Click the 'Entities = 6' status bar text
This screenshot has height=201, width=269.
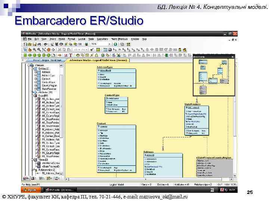(x=163, y=185)
